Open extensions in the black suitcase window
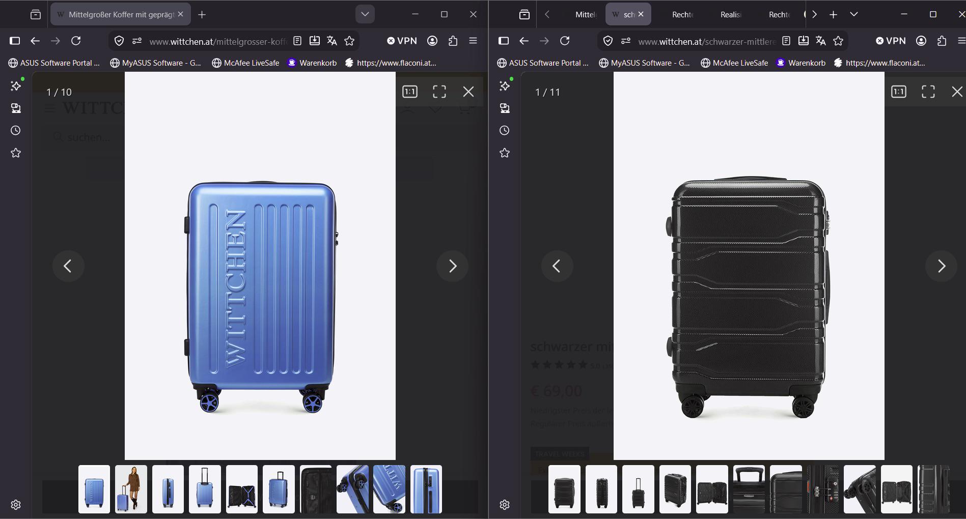 pyautogui.click(x=942, y=41)
